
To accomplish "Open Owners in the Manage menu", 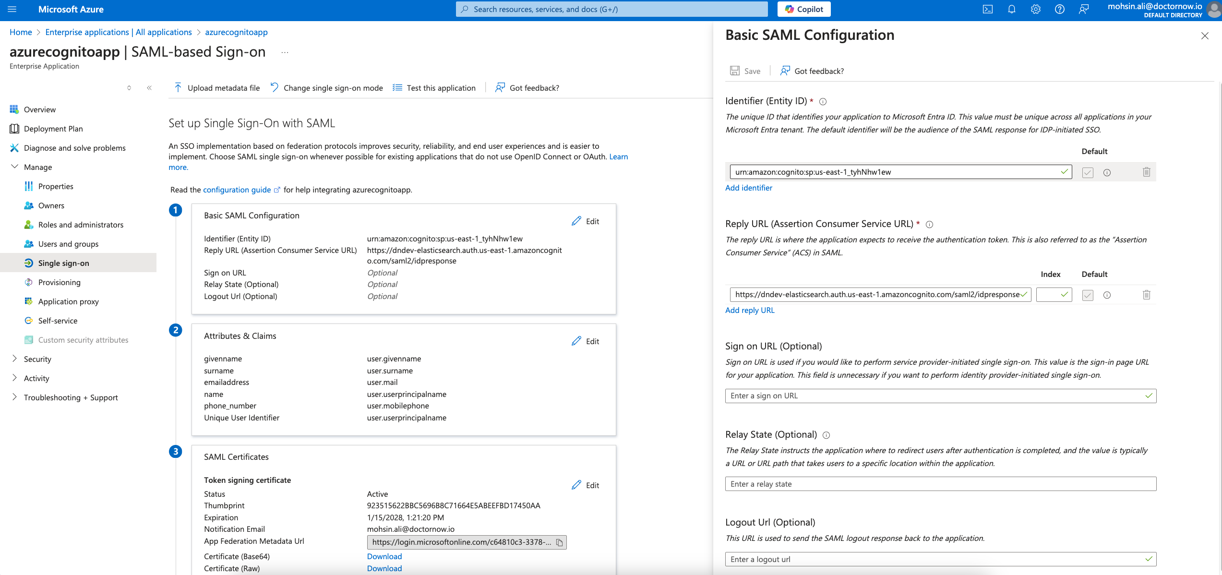I will click(x=51, y=205).
